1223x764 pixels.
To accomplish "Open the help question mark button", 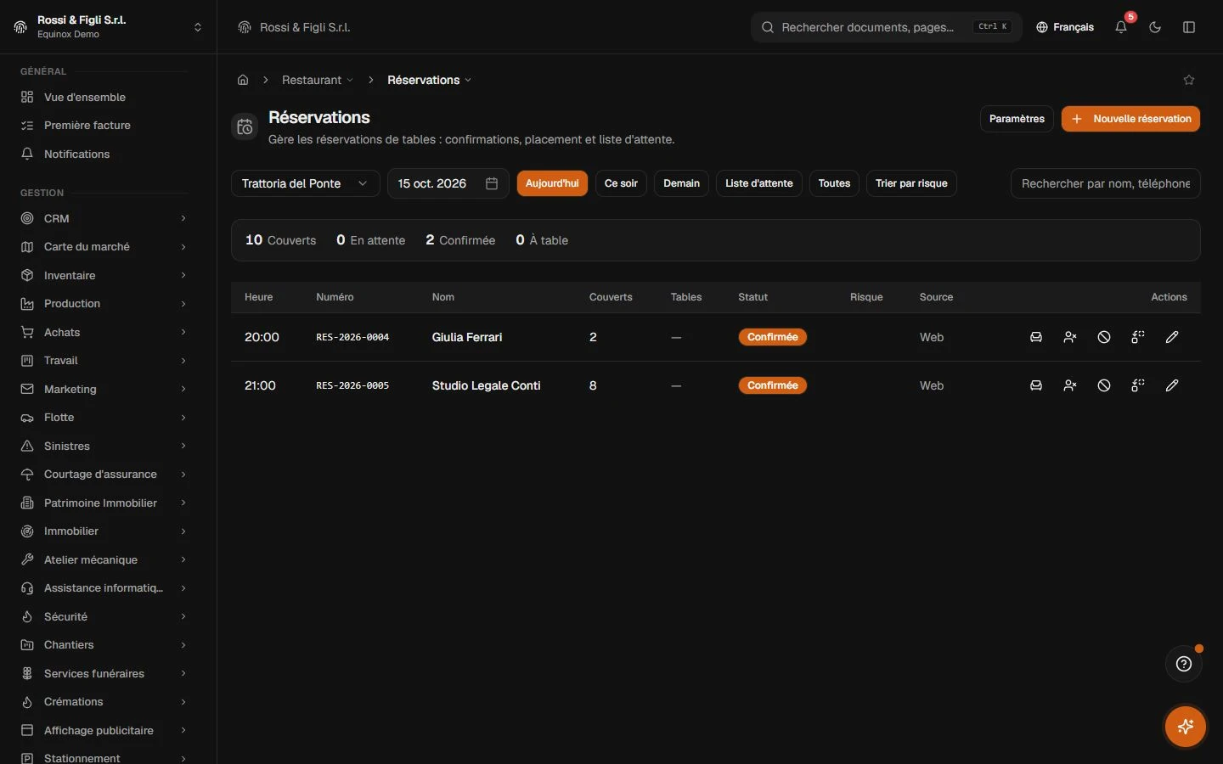I will [x=1184, y=664].
